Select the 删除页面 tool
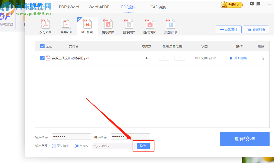 (x=129, y=26)
